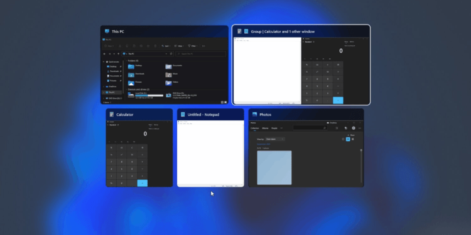Image resolution: width=471 pixels, height=235 pixels.
Task: Toggle details view in This PC status bar
Action: (x=222, y=102)
